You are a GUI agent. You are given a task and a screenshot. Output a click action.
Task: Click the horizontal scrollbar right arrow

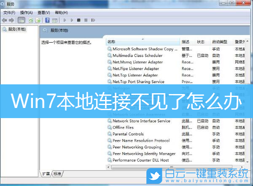(x=242, y=167)
